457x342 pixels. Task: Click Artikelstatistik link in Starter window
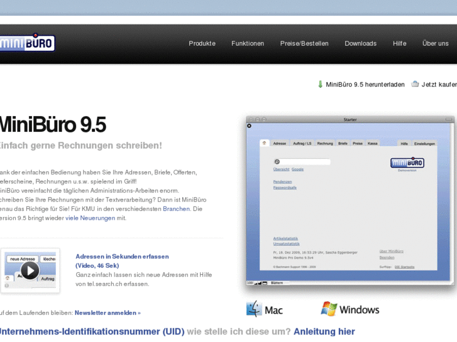click(x=285, y=238)
